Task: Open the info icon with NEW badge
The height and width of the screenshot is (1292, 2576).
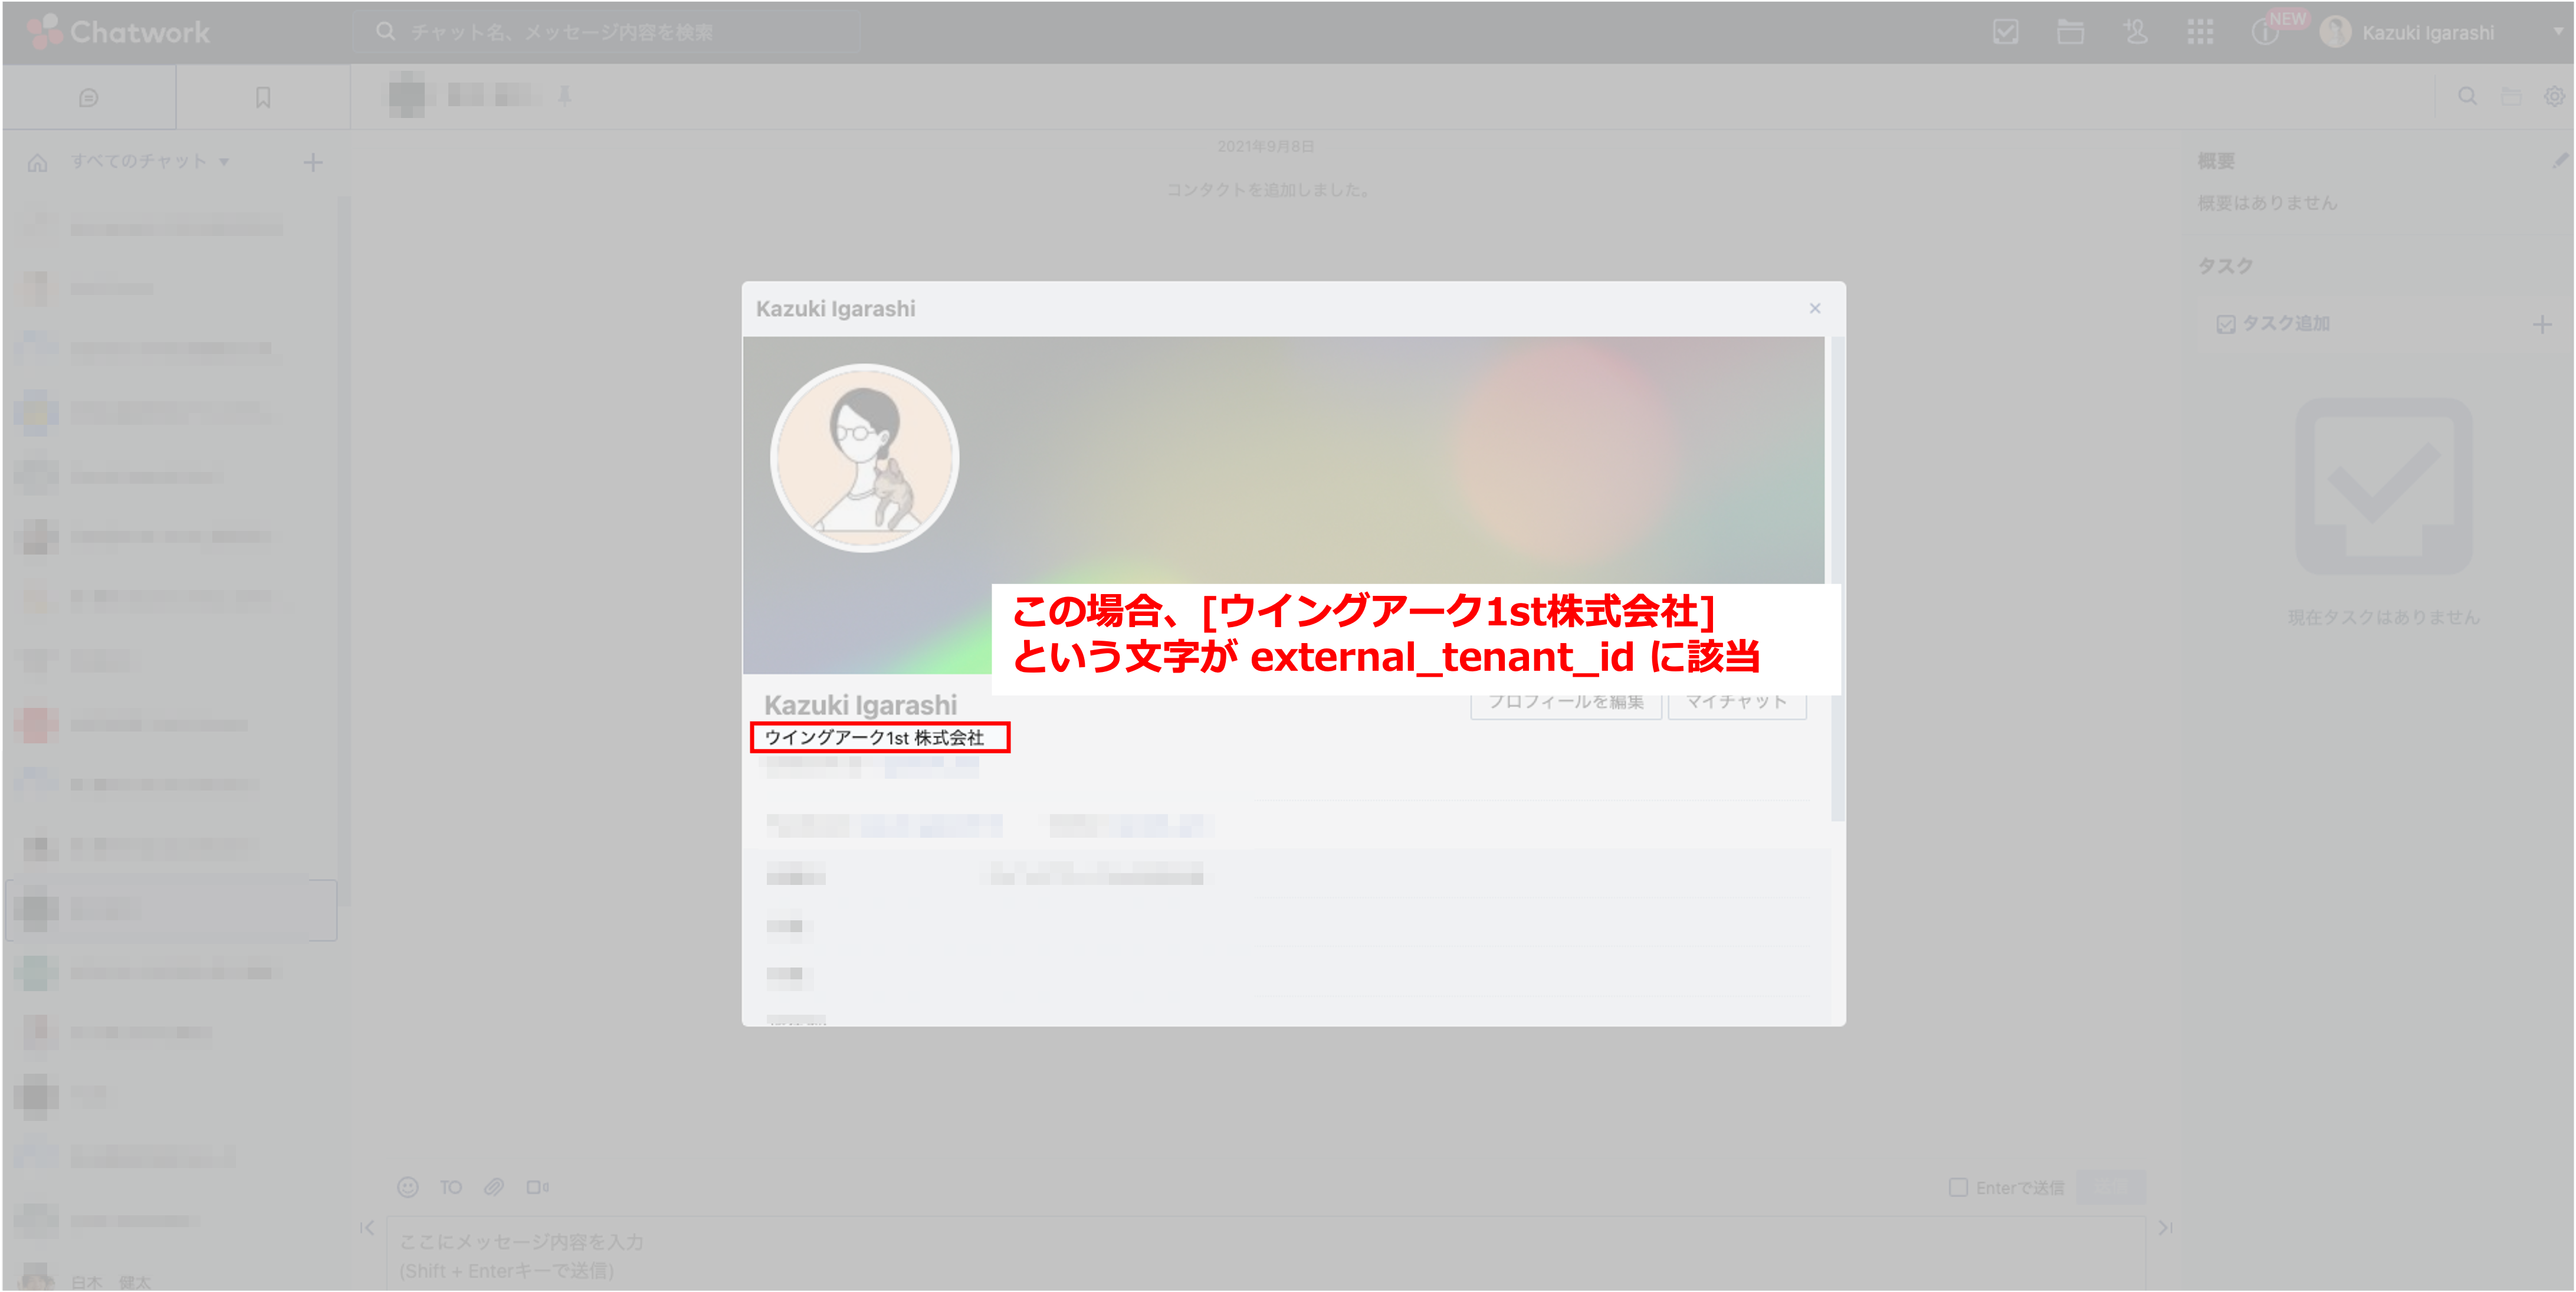Action: [2265, 32]
